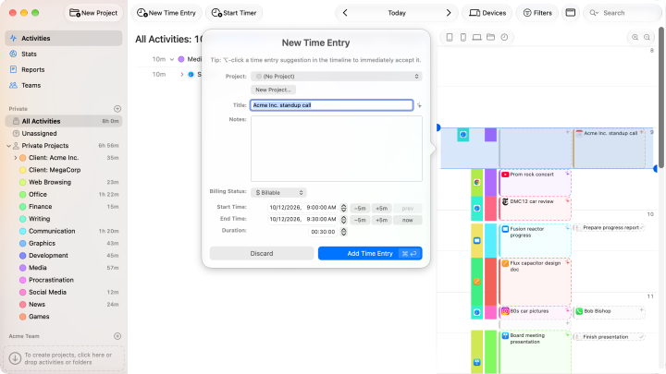The image size is (666, 374).
Task: Subtract 5 minutes from Start Time
Action: coord(360,208)
